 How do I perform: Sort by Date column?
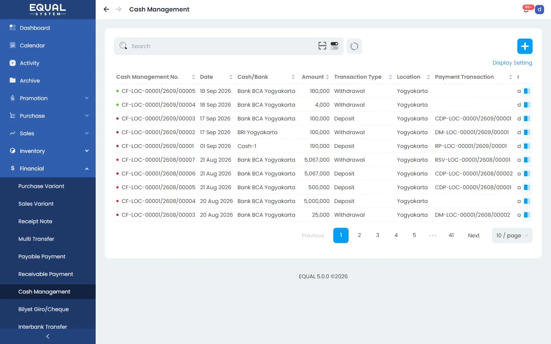tap(231, 77)
